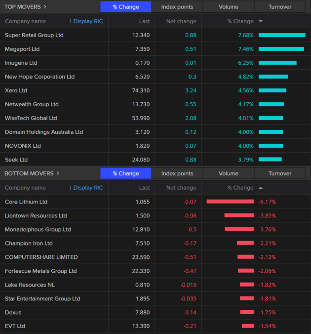Sort Top Movers by Last column

coord(144,21)
